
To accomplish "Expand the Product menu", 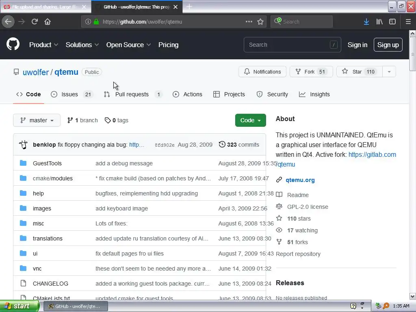I will click(x=43, y=45).
